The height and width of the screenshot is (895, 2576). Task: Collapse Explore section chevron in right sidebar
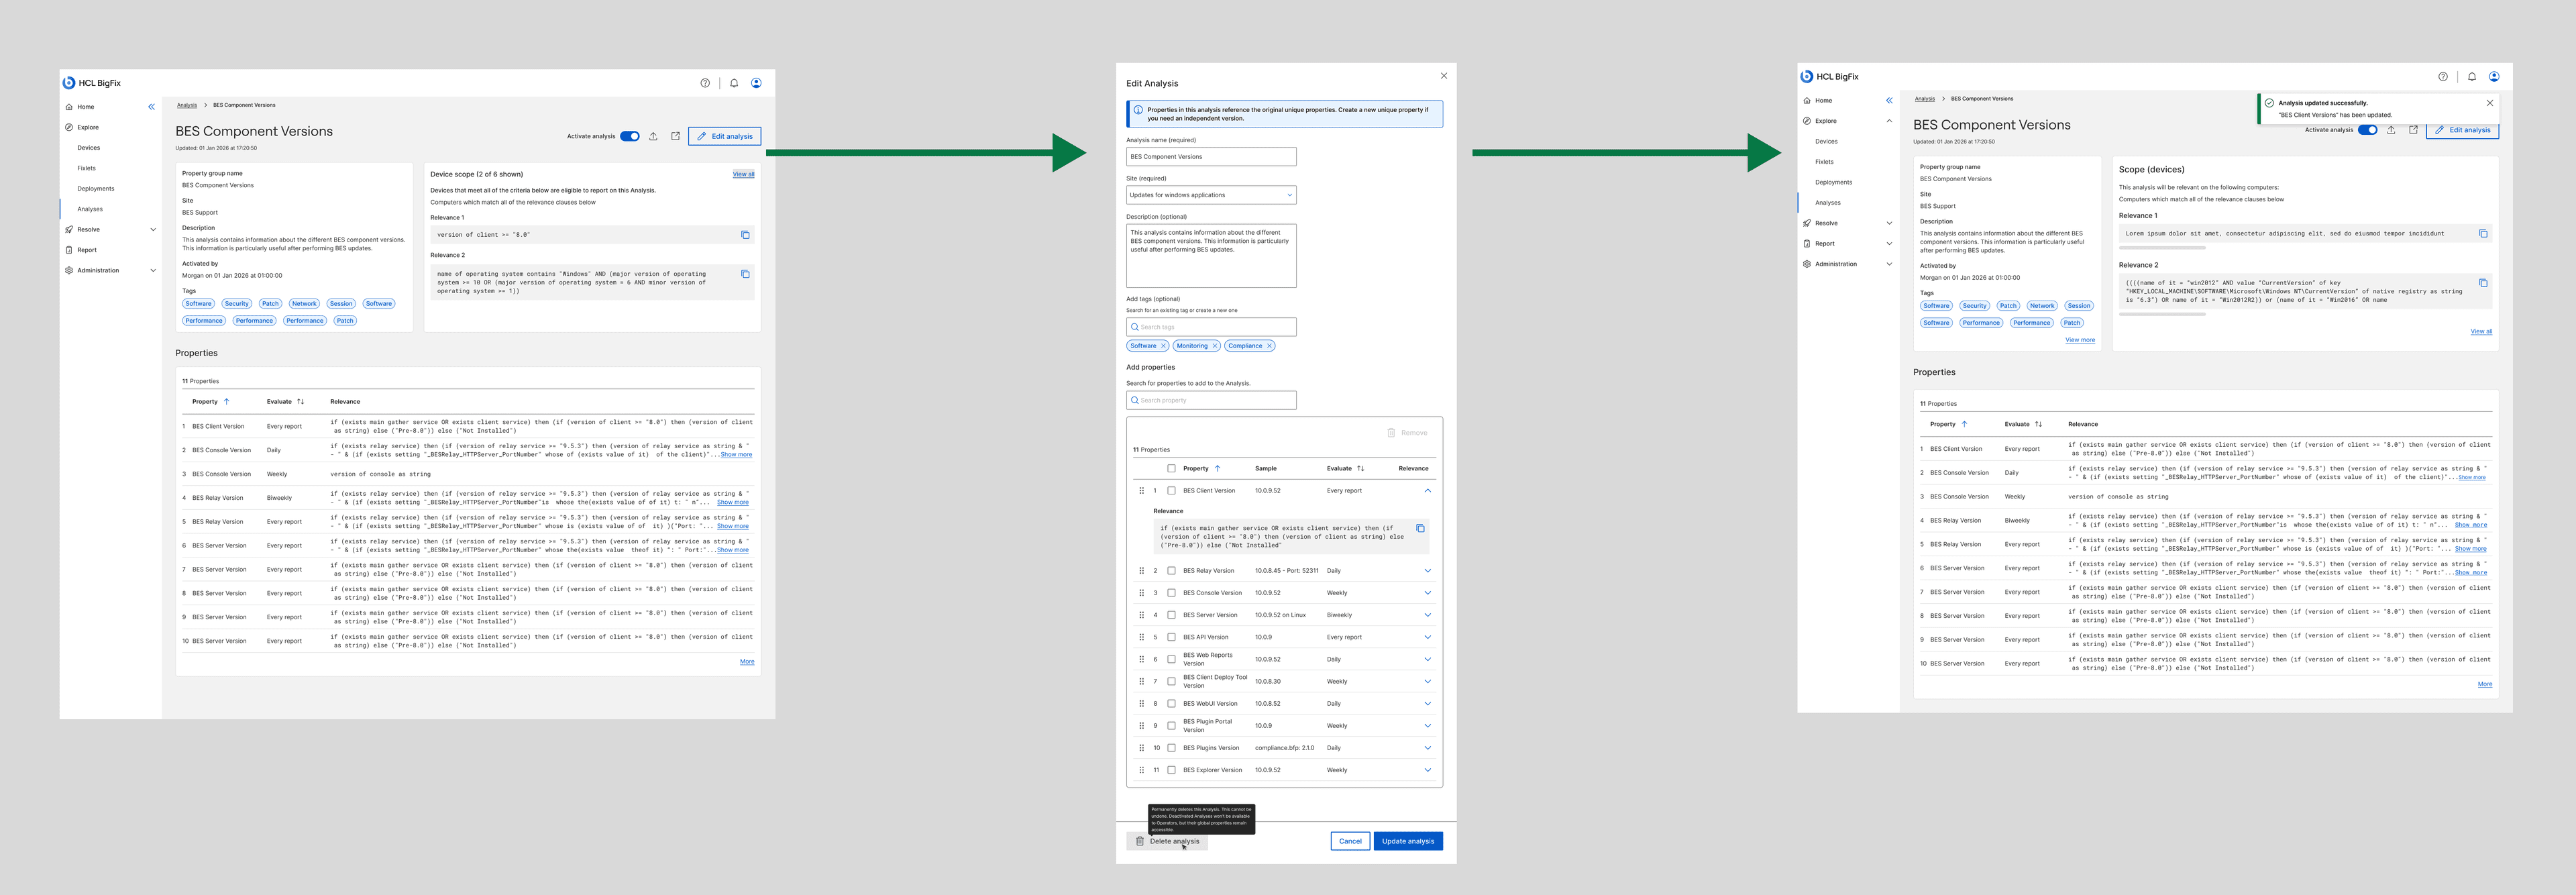click(x=1889, y=121)
